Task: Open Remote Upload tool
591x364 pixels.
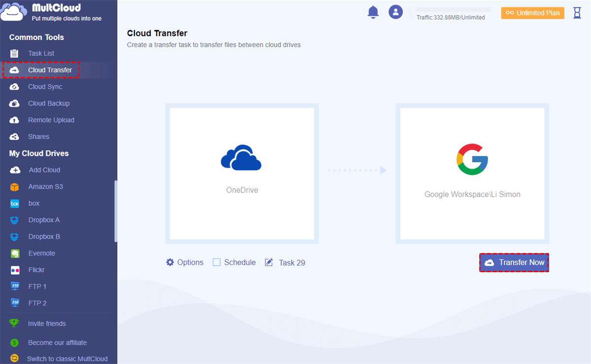Action: pyautogui.click(x=51, y=120)
